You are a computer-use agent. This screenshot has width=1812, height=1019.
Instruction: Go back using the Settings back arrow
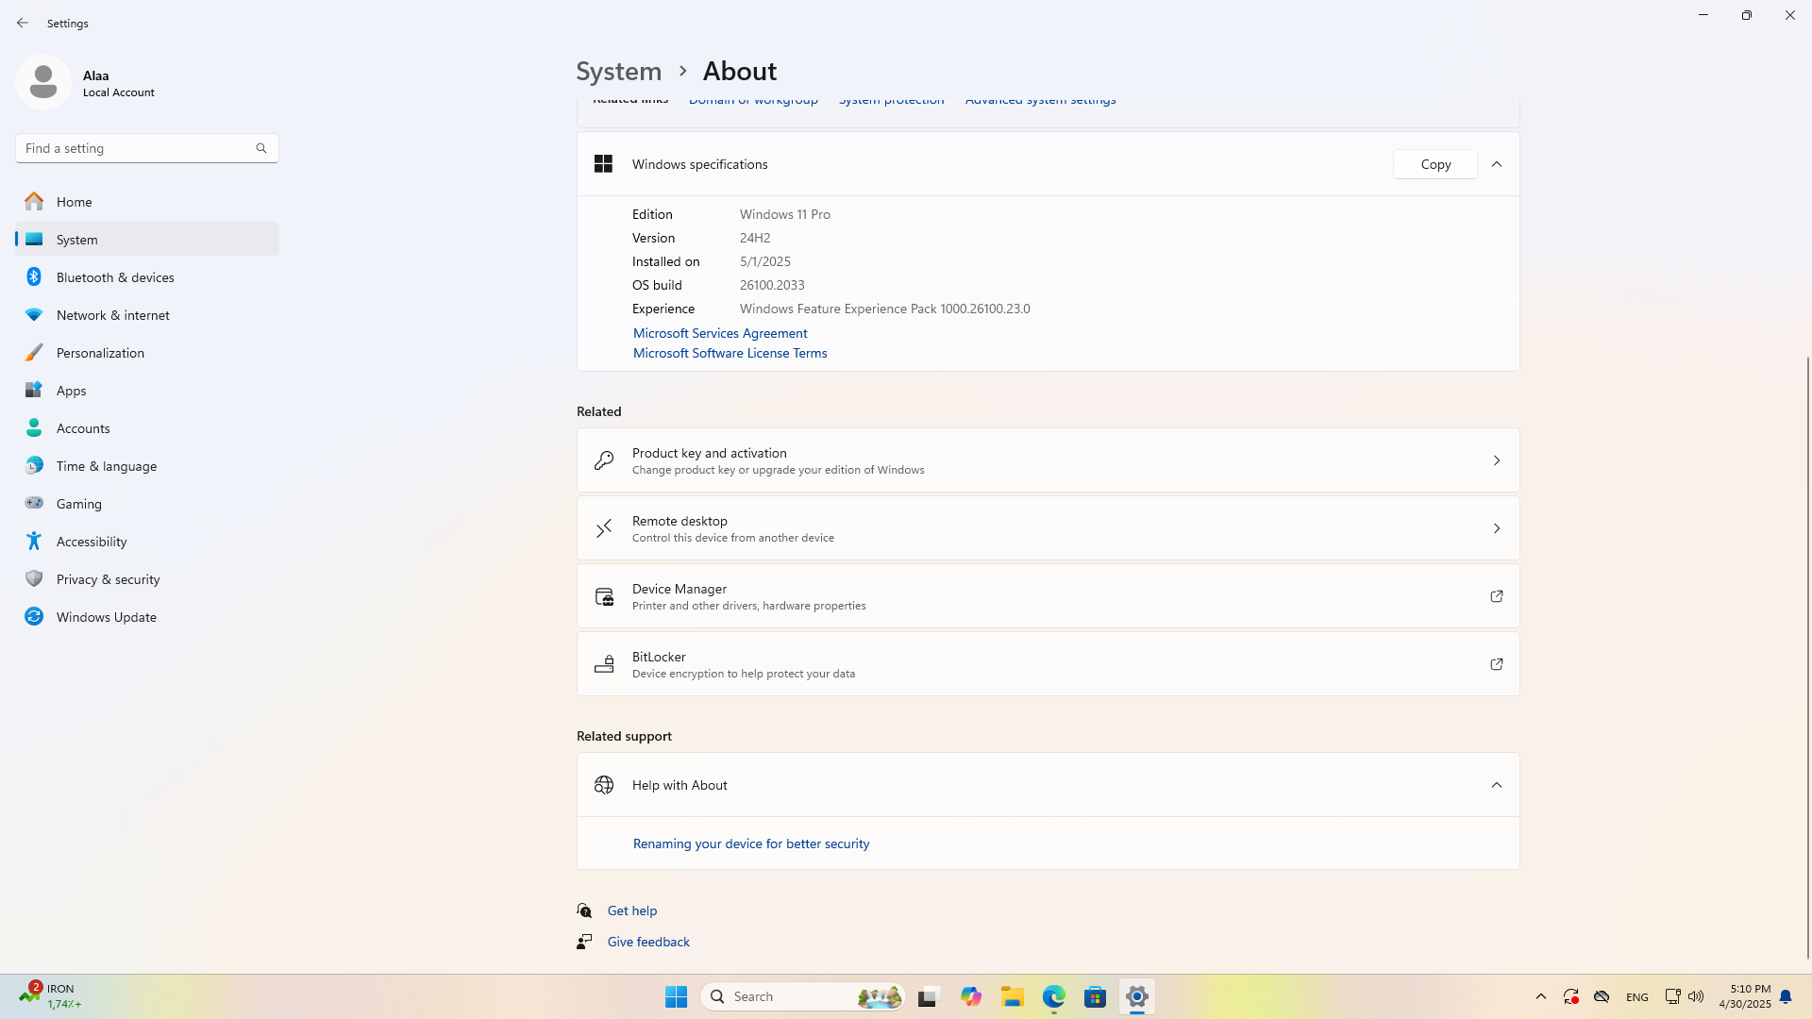tap(23, 23)
